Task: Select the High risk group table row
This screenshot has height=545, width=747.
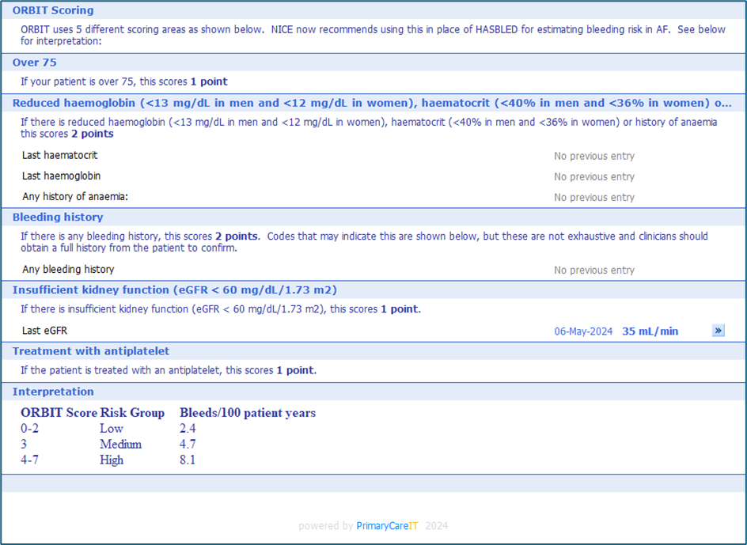Action: pyautogui.click(x=112, y=460)
